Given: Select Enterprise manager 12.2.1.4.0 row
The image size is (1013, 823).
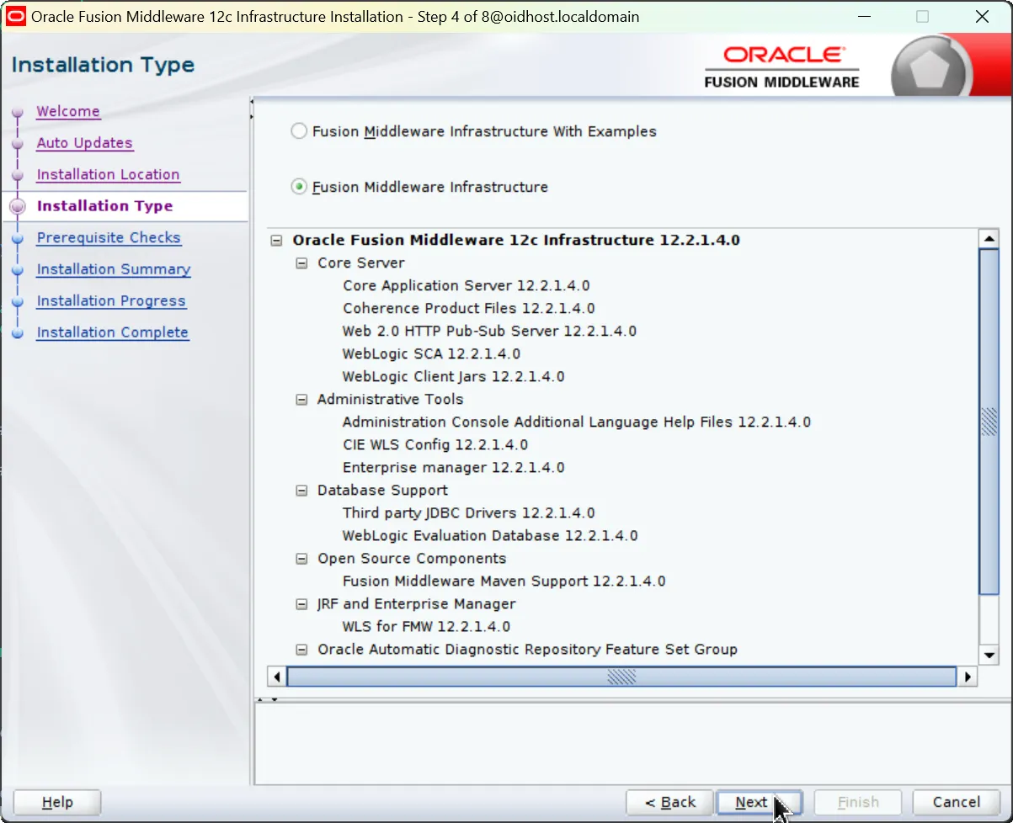Looking at the screenshot, I should point(453,468).
